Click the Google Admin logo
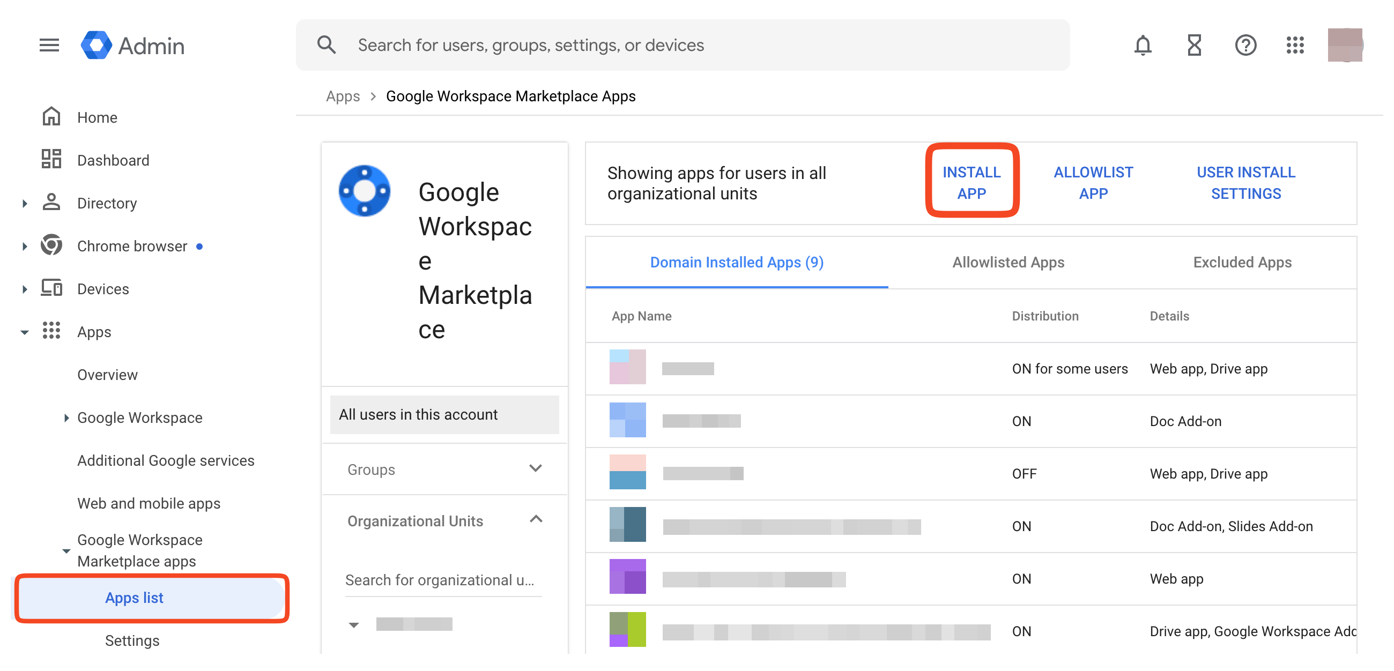The height and width of the screenshot is (671, 1394). [x=132, y=45]
